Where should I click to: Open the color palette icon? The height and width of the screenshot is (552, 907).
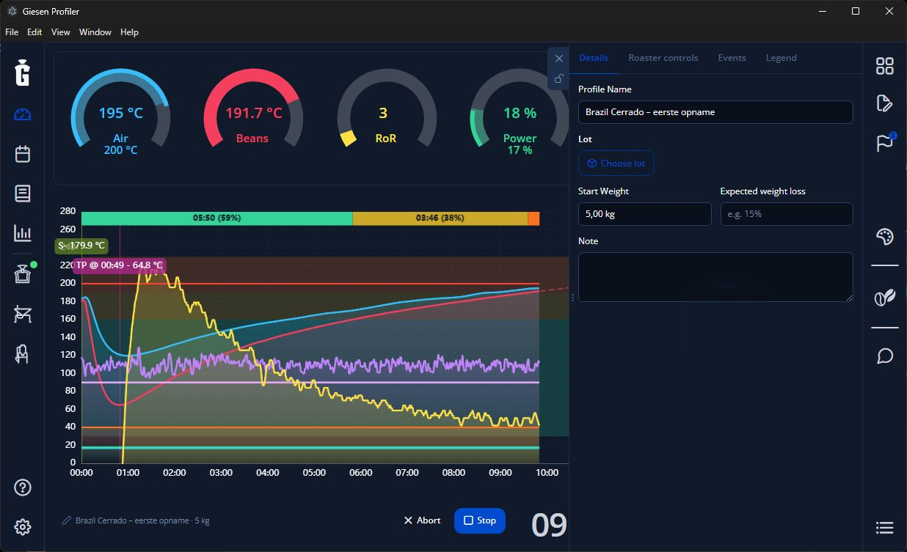(x=885, y=236)
